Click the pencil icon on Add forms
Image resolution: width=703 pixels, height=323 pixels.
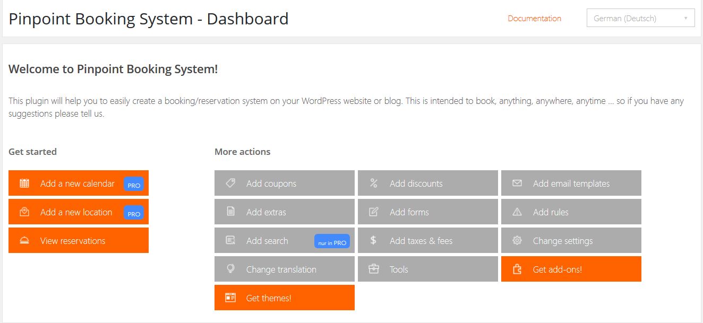(374, 212)
